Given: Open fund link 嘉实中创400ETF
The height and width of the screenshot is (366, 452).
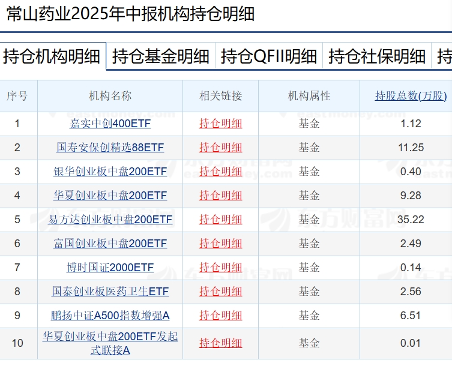Looking at the screenshot, I should pyautogui.click(x=110, y=124).
